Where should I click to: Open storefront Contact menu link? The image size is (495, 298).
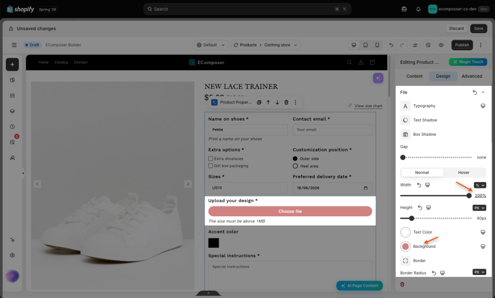pos(81,62)
